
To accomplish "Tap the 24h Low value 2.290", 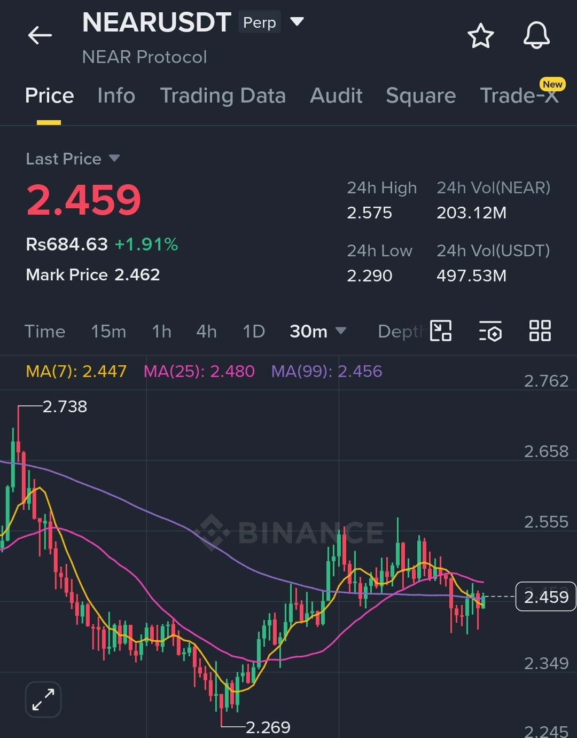I will click(370, 276).
